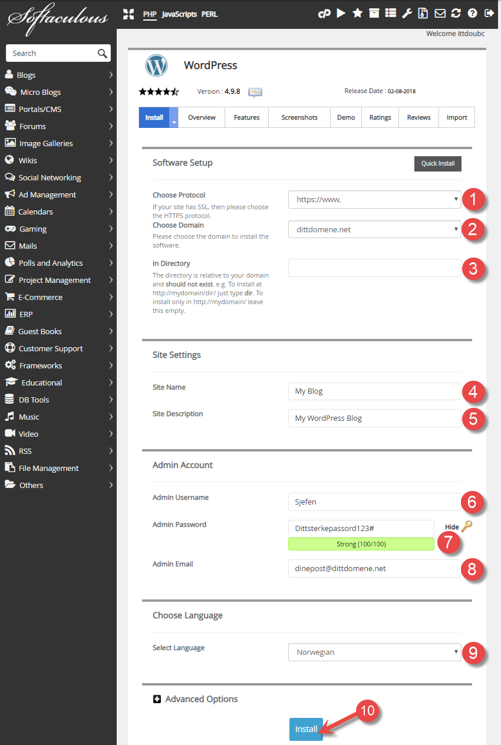The width and height of the screenshot is (501, 745).
Task: Switch to the Features tab
Action: (246, 117)
